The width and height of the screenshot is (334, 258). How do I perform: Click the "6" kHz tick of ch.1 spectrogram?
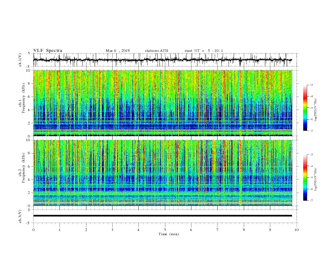[x=30, y=97]
